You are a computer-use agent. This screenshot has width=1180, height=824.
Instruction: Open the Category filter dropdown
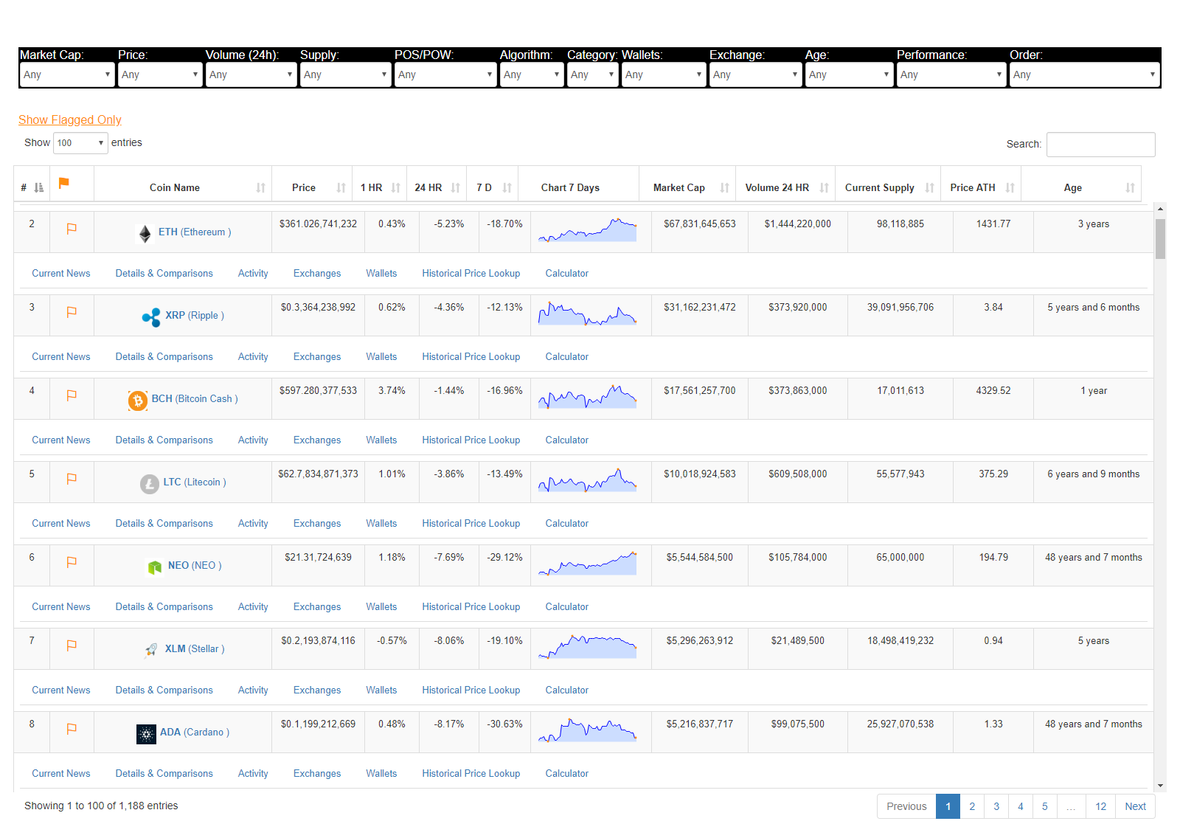coord(592,75)
